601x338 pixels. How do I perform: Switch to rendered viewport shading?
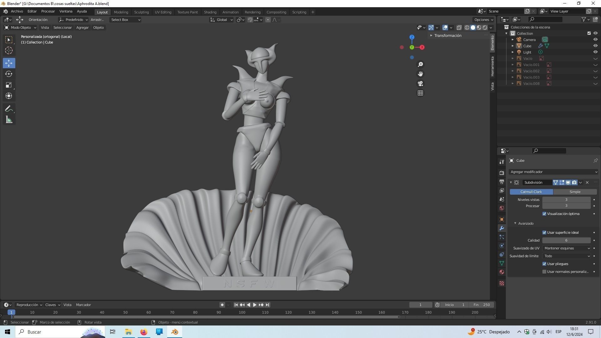tap(485, 28)
